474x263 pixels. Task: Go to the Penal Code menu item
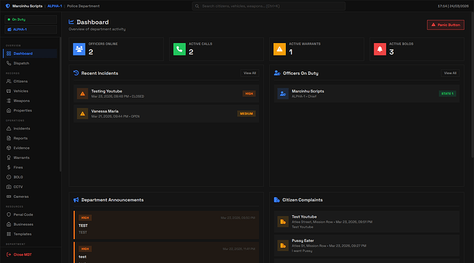[30, 214]
